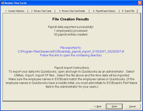The width and height of the screenshot is (143, 111).
Task: Switch to the Contact Selection tab
Action: pyautogui.click(x=15, y=11)
